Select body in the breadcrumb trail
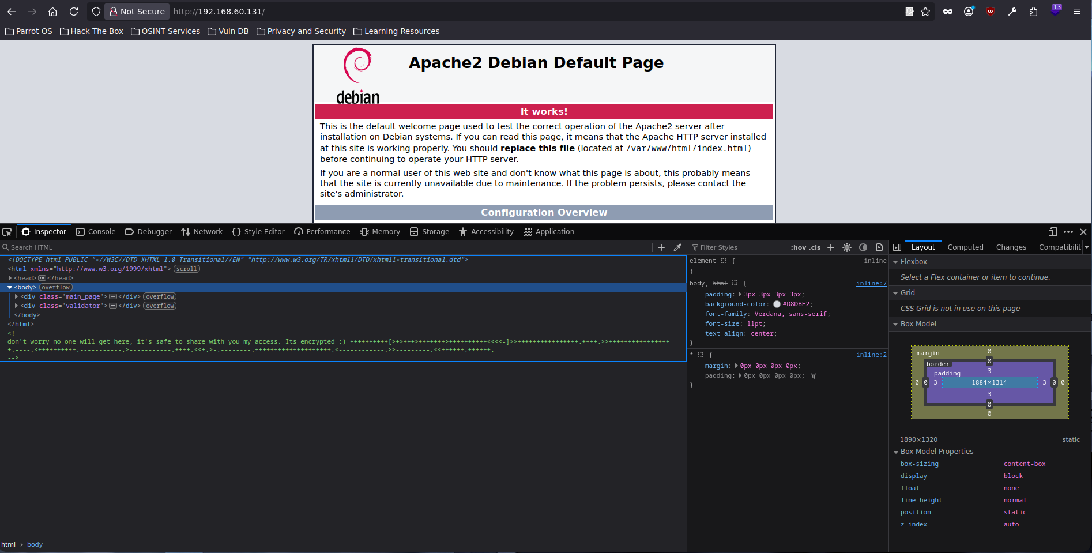The image size is (1092, 553). (35, 544)
